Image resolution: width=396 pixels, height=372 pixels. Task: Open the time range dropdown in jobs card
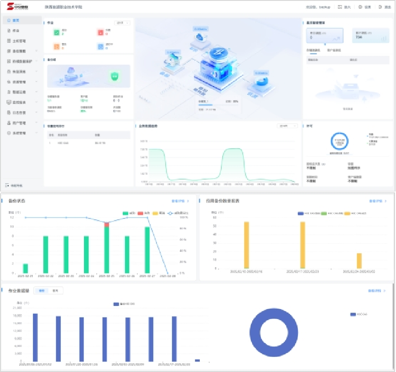pyautogui.click(x=122, y=22)
